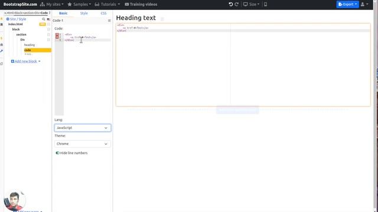Select the Div node in tree
Viewport: 378px width, 212px height.
pos(22,39)
